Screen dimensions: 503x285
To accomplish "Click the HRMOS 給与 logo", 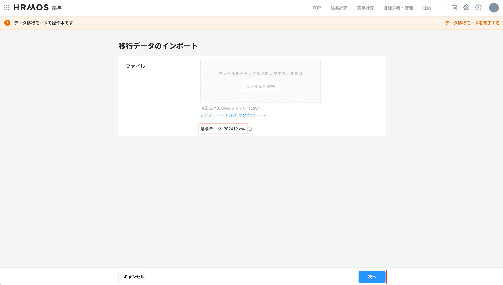I will pos(37,7).
